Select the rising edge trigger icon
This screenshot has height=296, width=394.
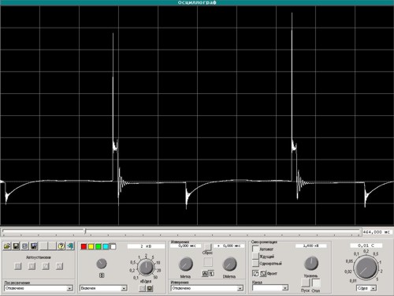255,273
